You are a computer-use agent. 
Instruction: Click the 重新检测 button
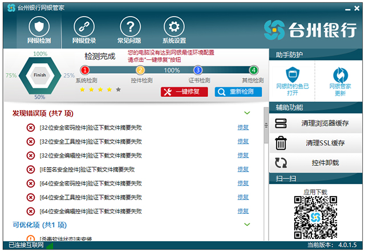(238, 92)
